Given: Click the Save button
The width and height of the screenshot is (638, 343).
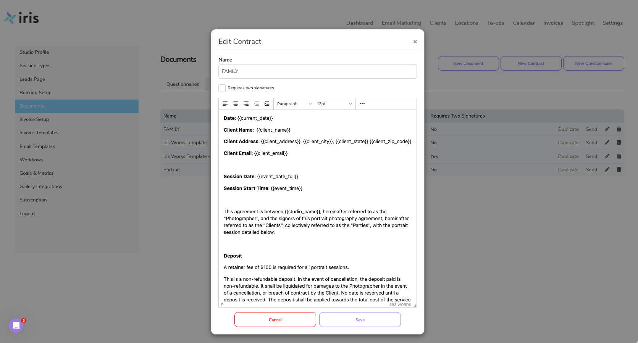Looking at the screenshot, I should 360,320.
